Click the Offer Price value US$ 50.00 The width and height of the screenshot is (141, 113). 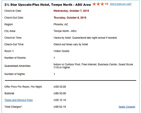pyautogui.click(x=60, y=87)
